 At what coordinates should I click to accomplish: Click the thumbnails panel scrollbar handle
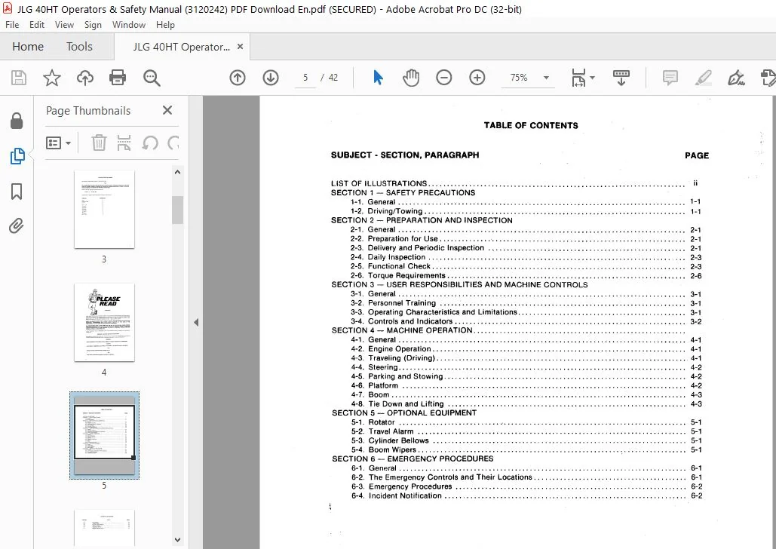(177, 210)
